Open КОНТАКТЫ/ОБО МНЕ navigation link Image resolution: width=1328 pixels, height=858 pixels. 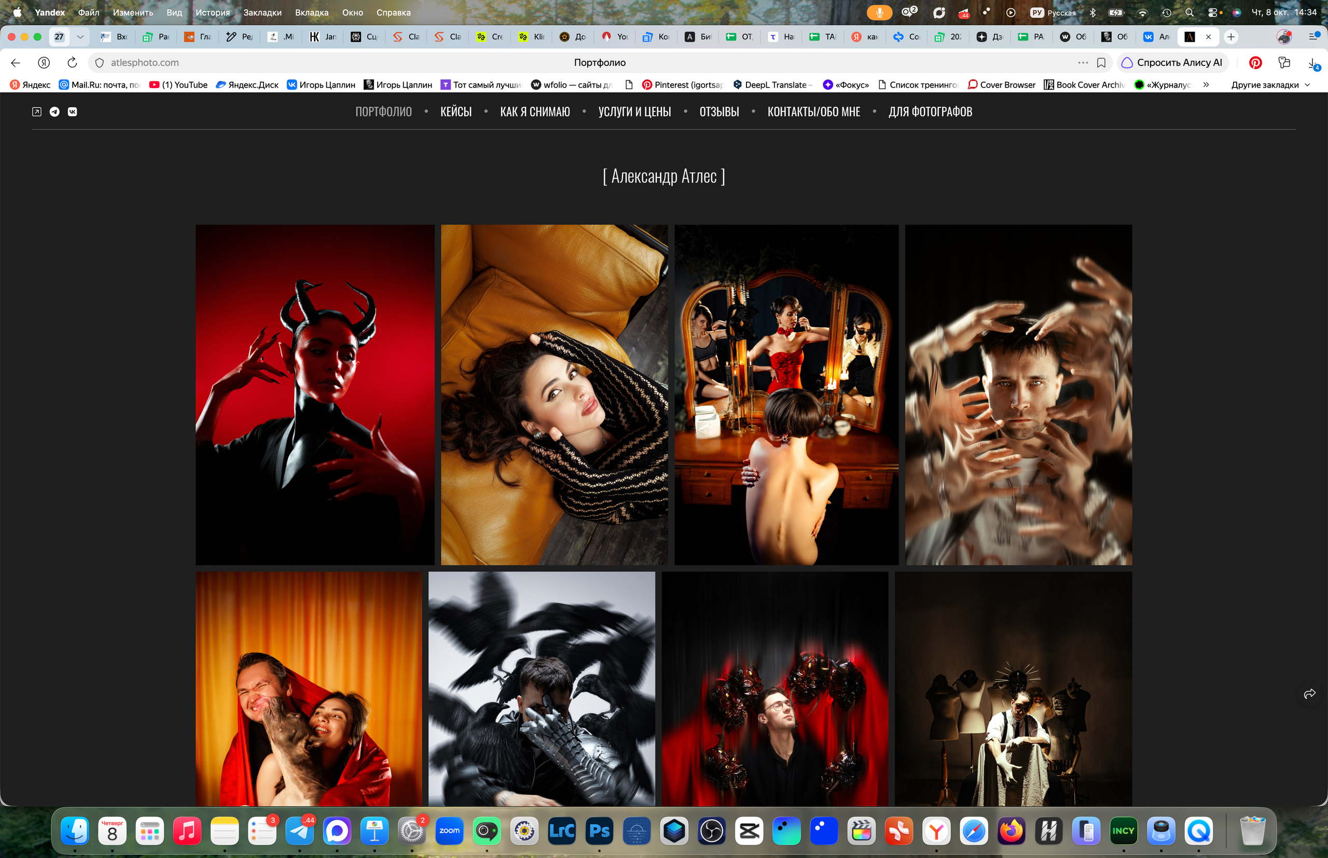coord(813,111)
